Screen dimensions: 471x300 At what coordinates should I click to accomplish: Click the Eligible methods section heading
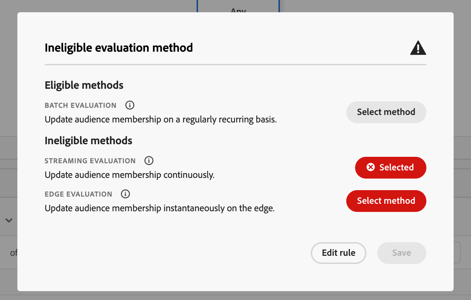pos(84,85)
